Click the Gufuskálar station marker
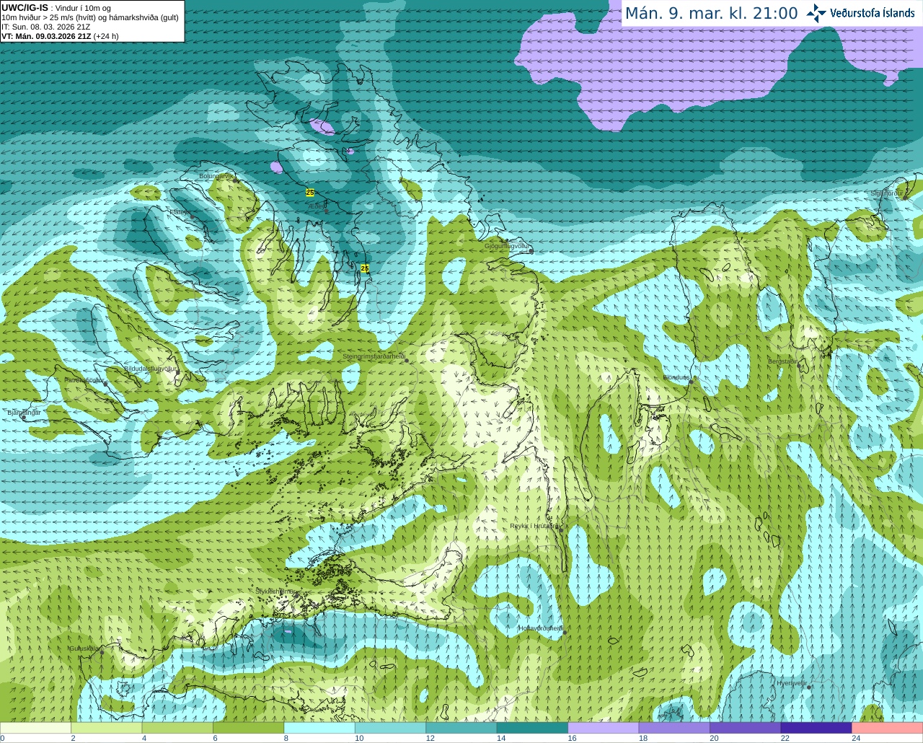 pyautogui.click(x=102, y=653)
